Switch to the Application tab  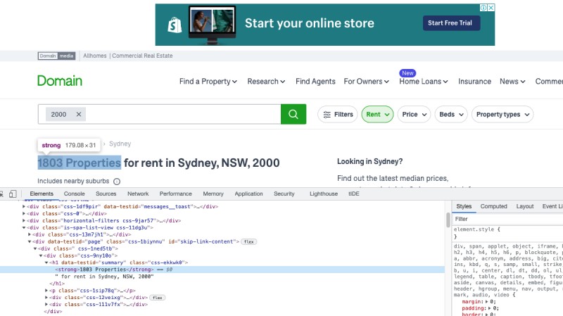(249, 194)
